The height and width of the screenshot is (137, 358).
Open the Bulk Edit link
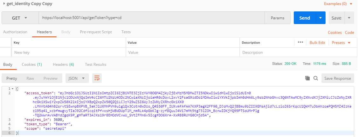(x=317, y=42)
